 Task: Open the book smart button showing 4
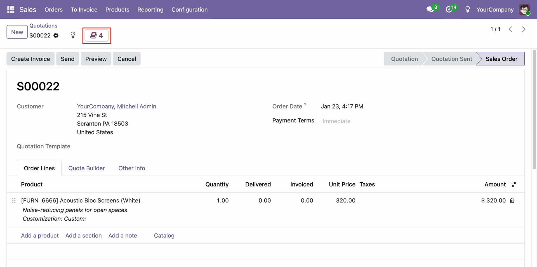click(96, 36)
